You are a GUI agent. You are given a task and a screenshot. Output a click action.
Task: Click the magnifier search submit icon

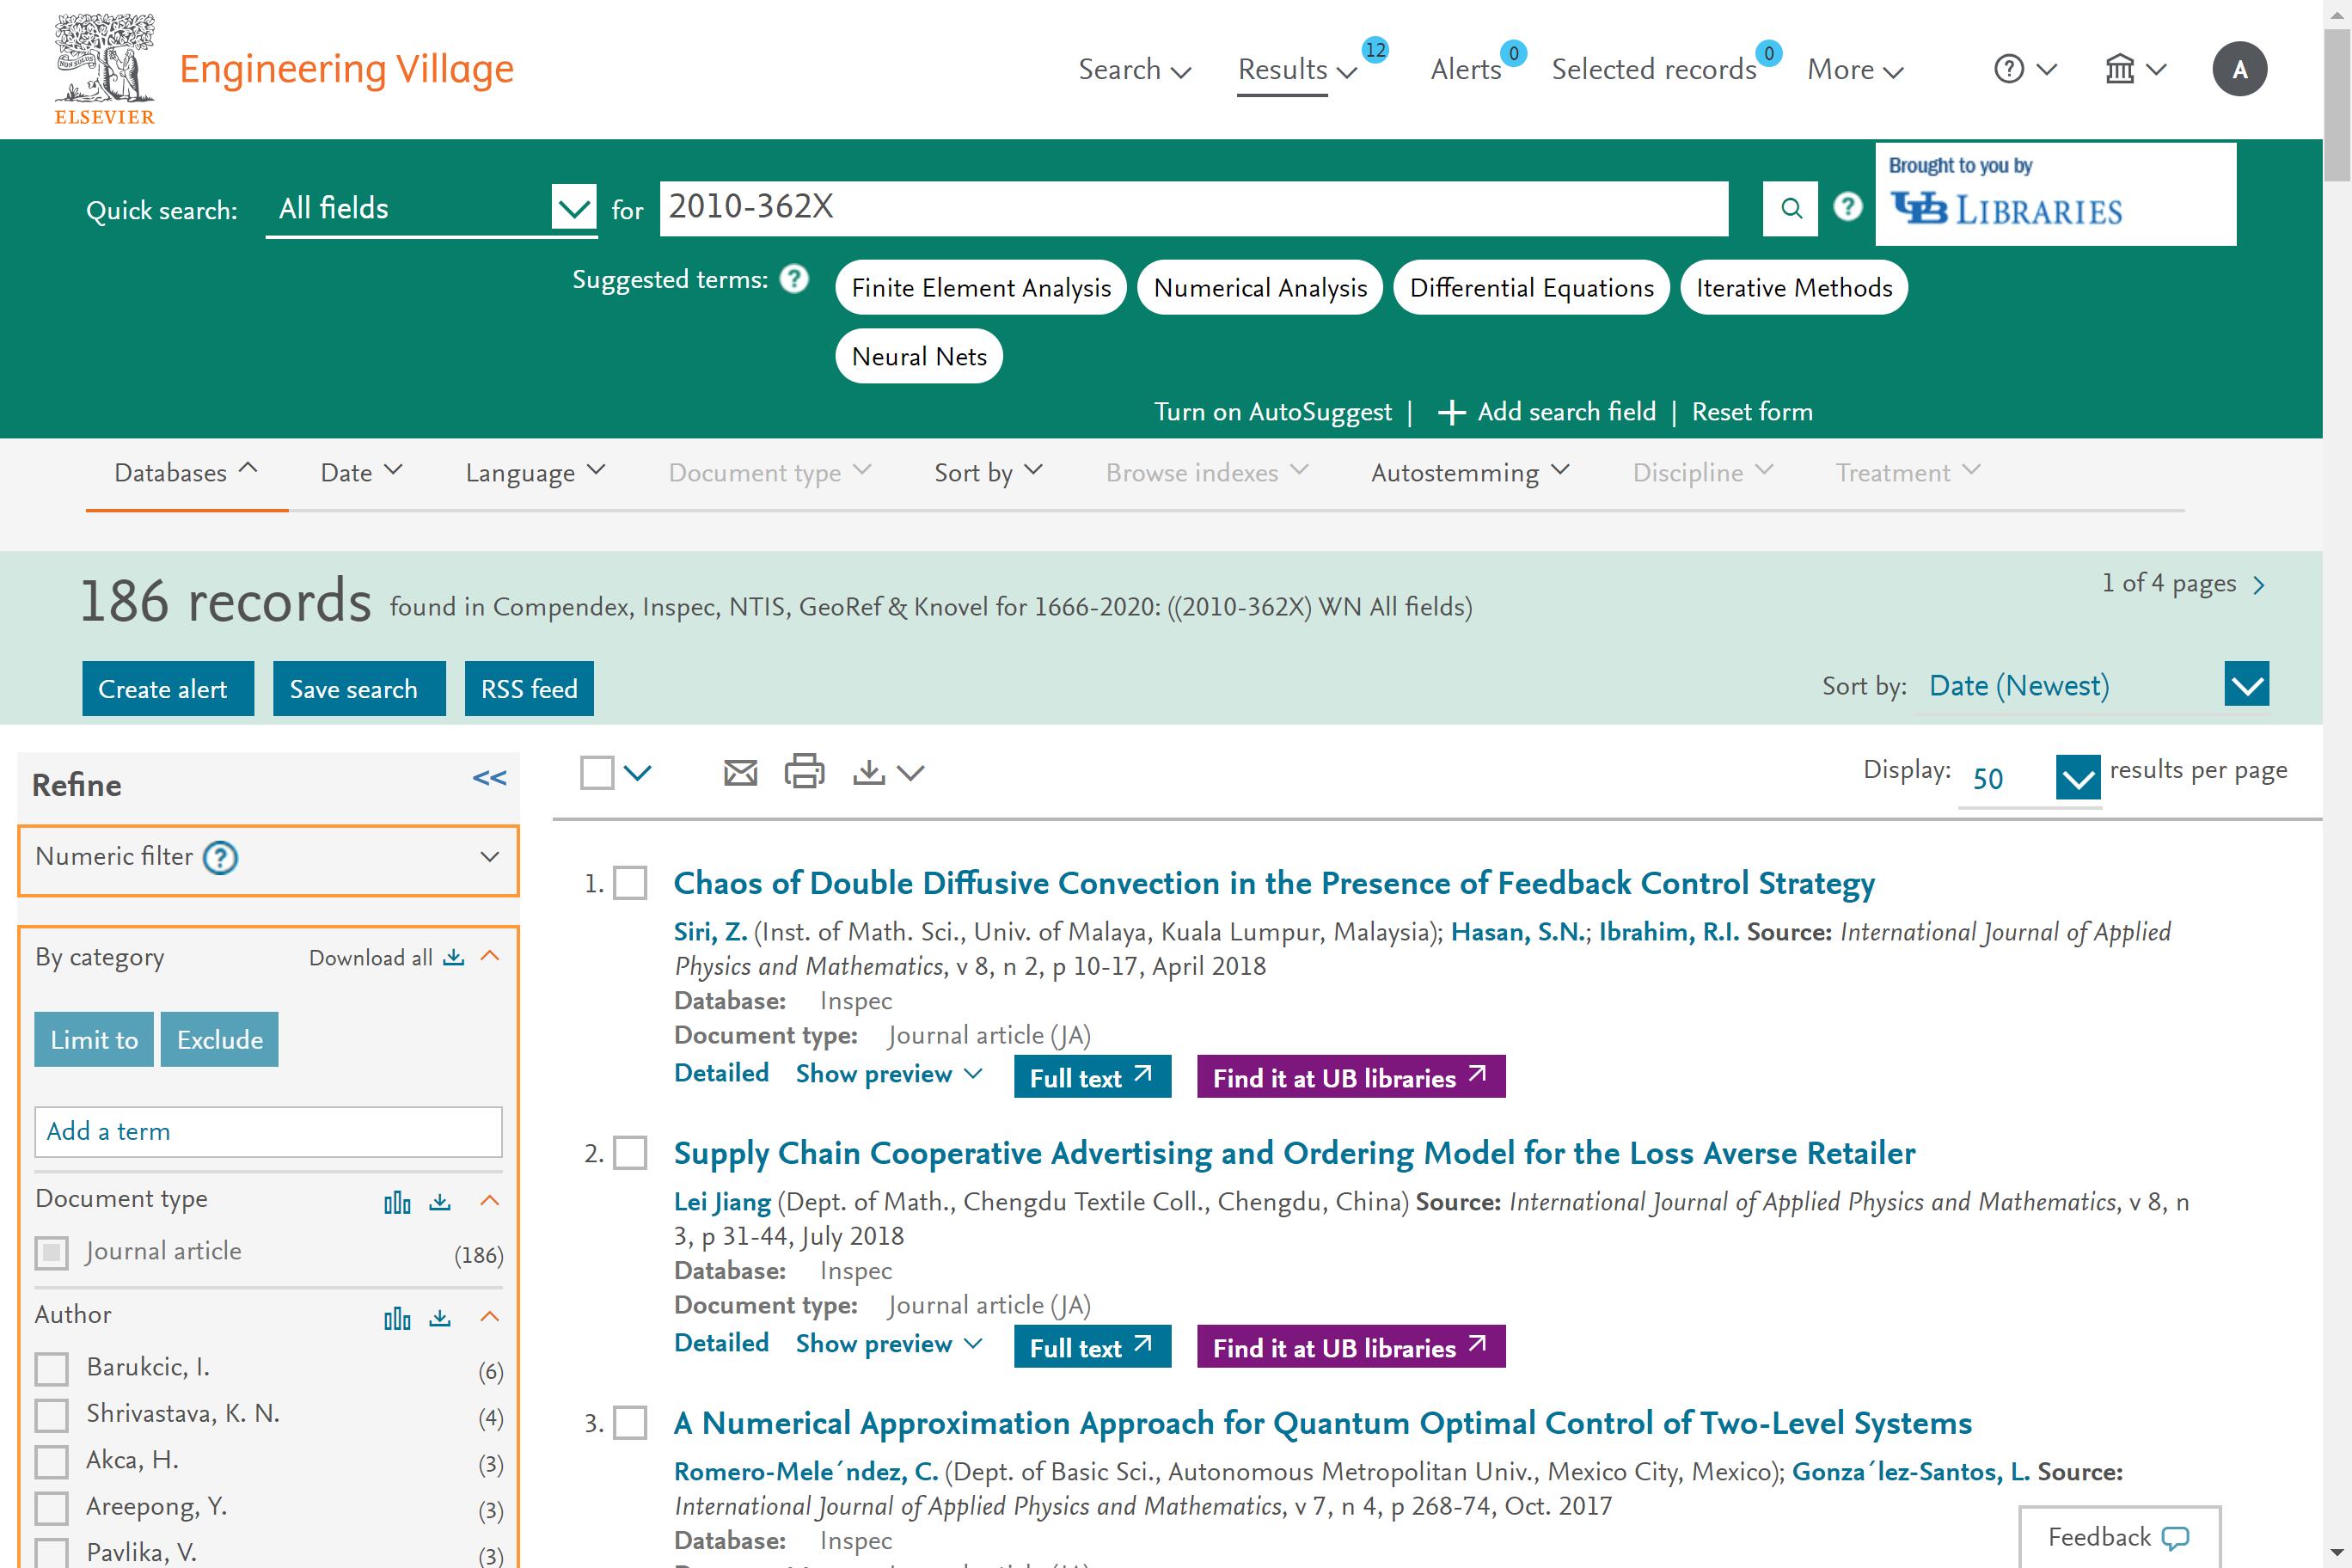[x=1790, y=208]
